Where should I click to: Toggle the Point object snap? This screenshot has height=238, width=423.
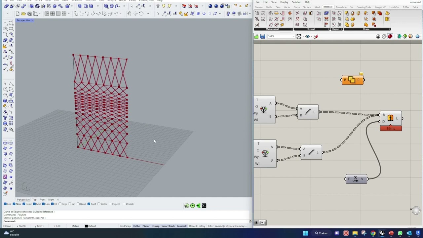[24, 204]
